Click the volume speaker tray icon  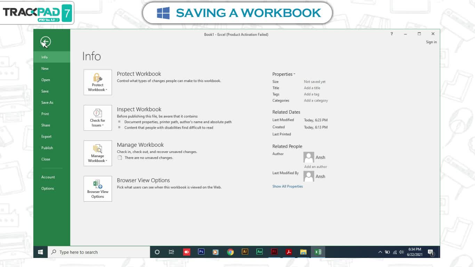[x=401, y=252]
